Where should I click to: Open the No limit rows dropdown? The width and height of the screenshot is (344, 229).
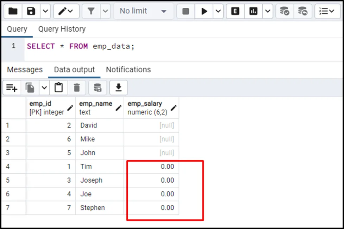(x=143, y=11)
